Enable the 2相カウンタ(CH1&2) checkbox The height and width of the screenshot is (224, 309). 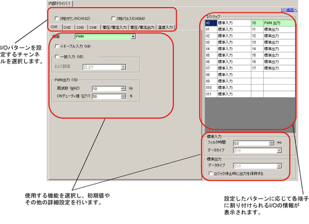click(x=56, y=19)
